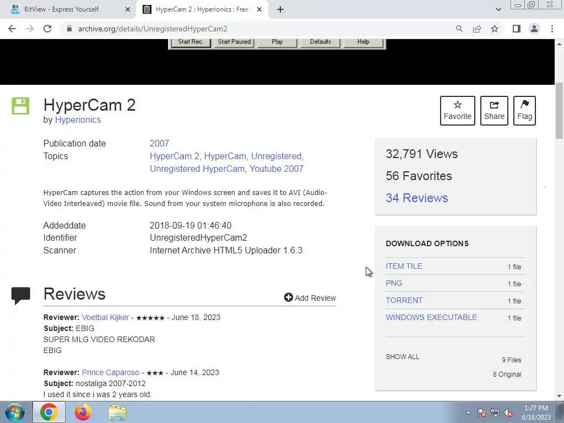564x423 pixels.
Task: Open reviewer Voetbal Kijker's profile
Action: point(105,317)
